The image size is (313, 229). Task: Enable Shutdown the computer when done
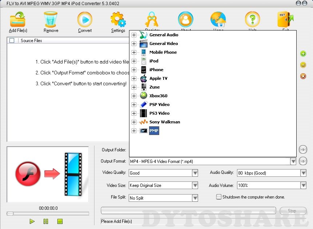[x=219, y=197]
